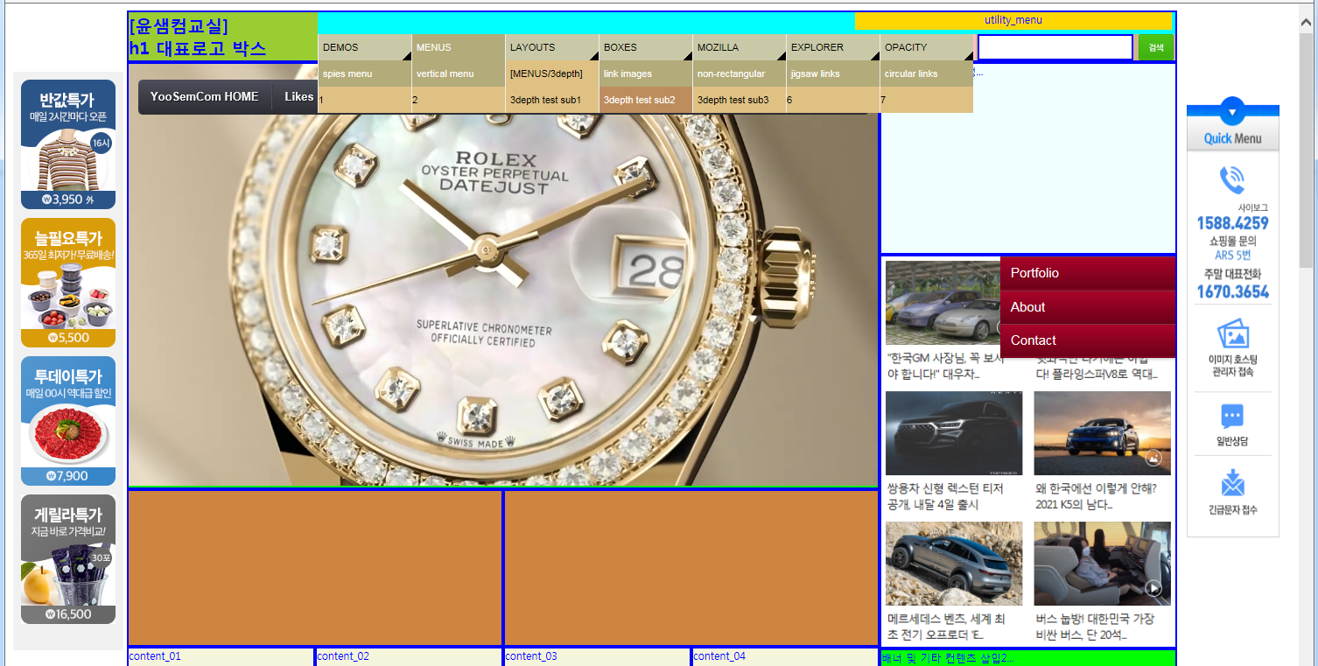This screenshot has width=1318, height=666.
Task: Open the BOXES menu
Action: [x=646, y=47]
